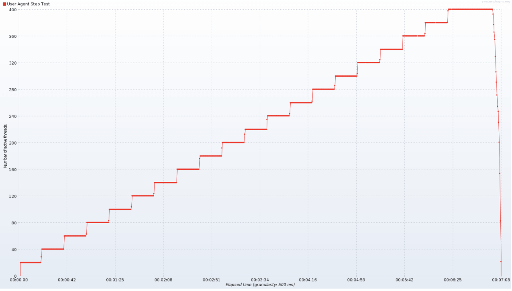Click the 20 threads first step line
The width and height of the screenshot is (512, 291).
[31, 263]
